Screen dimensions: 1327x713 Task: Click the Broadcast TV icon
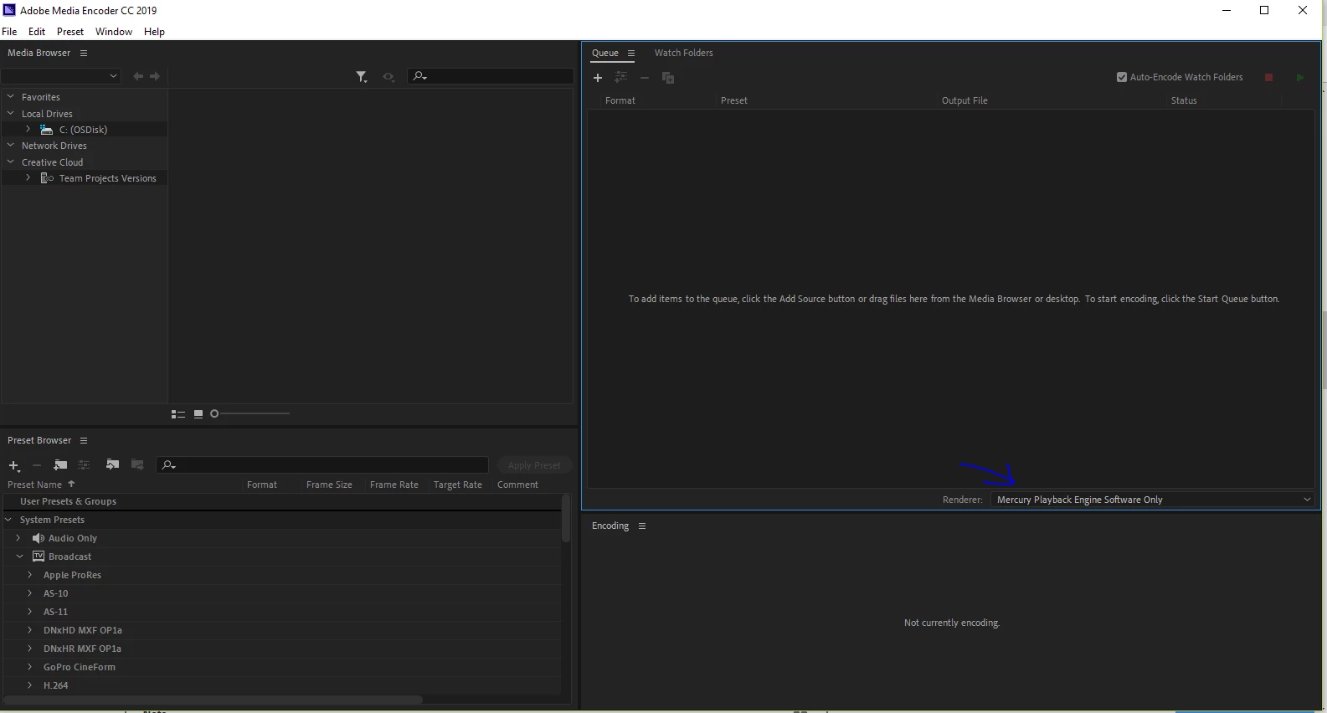point(39,557)
